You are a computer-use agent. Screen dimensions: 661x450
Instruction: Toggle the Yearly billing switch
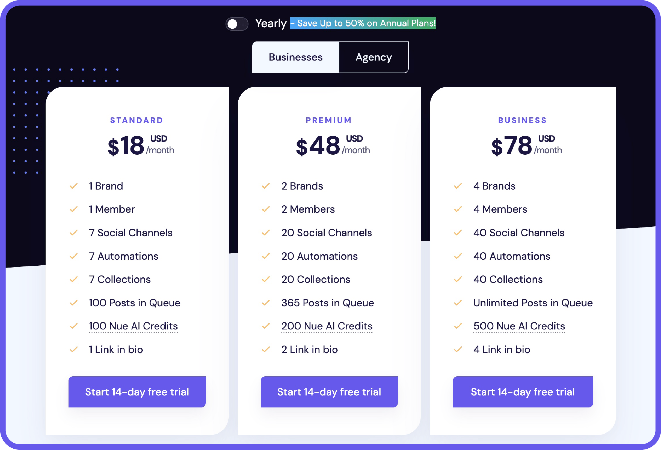(x=237, y=24)
